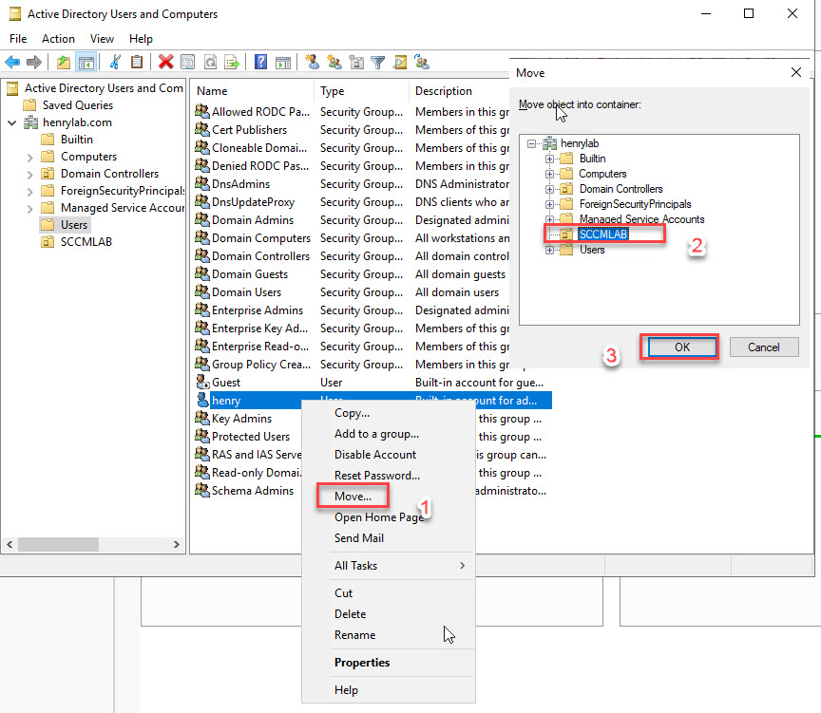Click the Description column header
This screenshot has height=713, width=821.
pyautogui.click(x=443, y=91)
